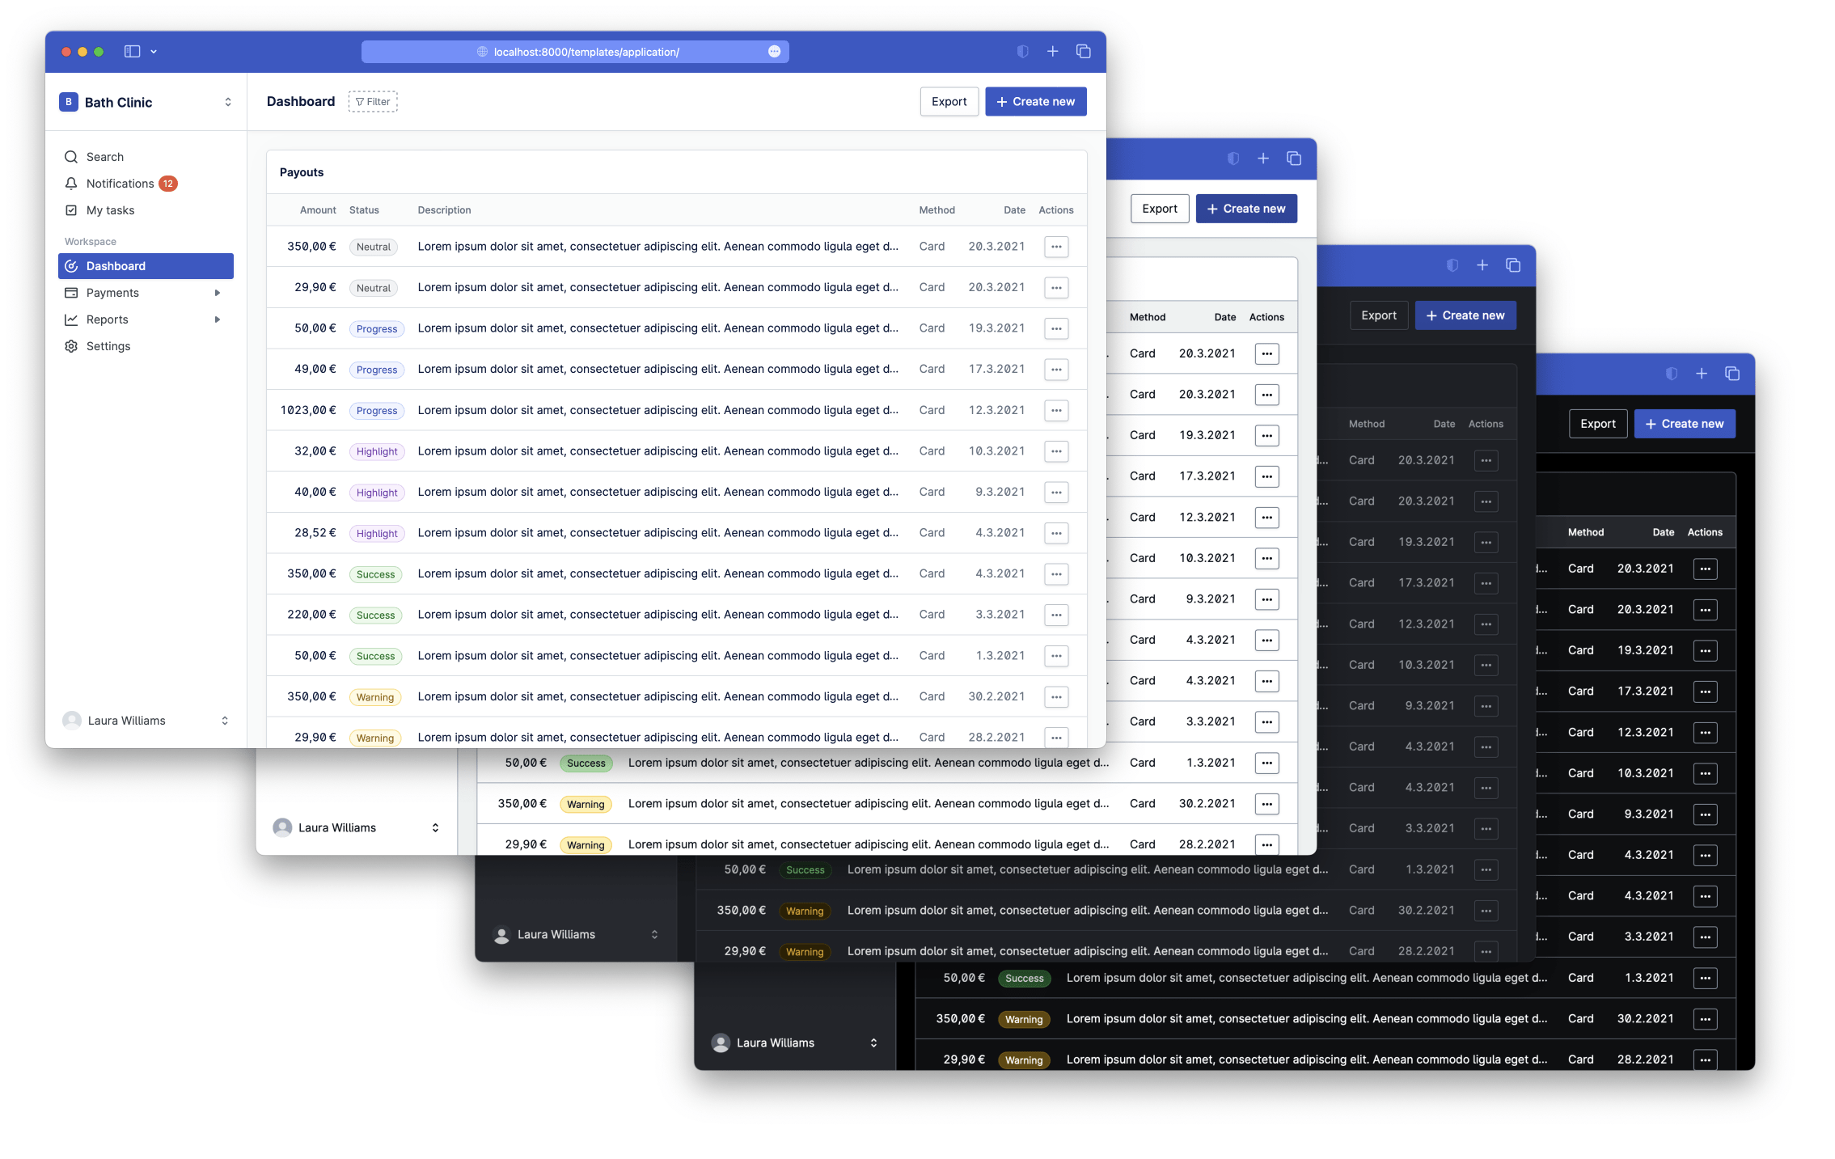This screenshot has height=1159, width=1835.
Task: Click the Create new button
Action: coord(1036,101)
